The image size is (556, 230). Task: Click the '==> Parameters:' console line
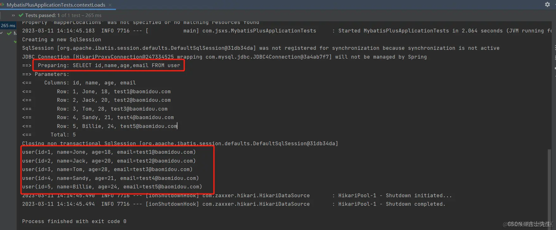click(x=46, y=74)
